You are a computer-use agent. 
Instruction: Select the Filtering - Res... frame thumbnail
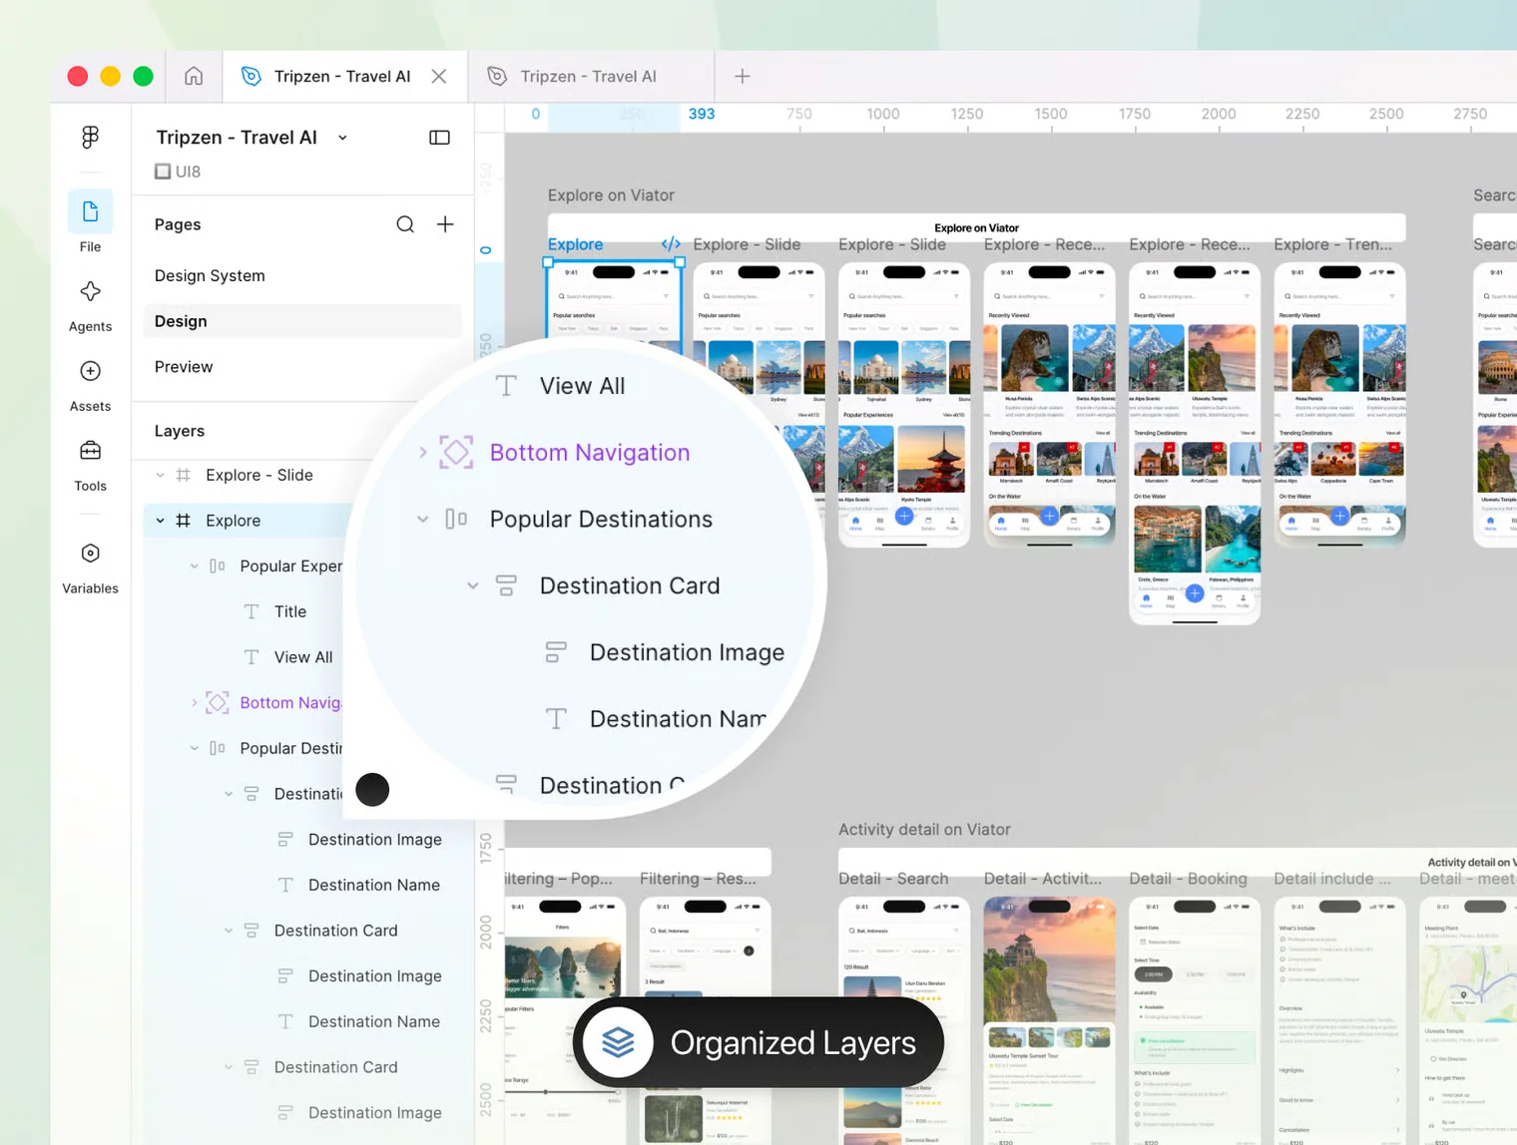coord(705,1020)
